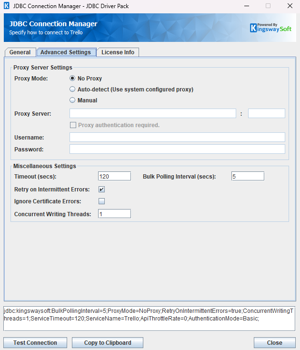Click the 'Proxy Server Settings' group title
This screenshot has width=300, height=350.
click(43, 68)
